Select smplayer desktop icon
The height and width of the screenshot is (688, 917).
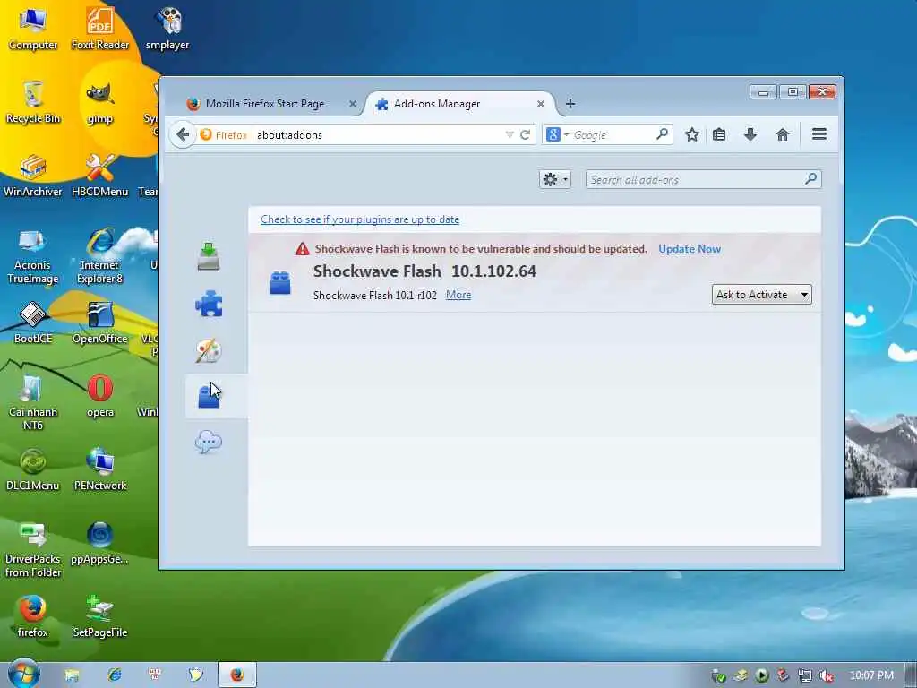[x=167, y=28]
